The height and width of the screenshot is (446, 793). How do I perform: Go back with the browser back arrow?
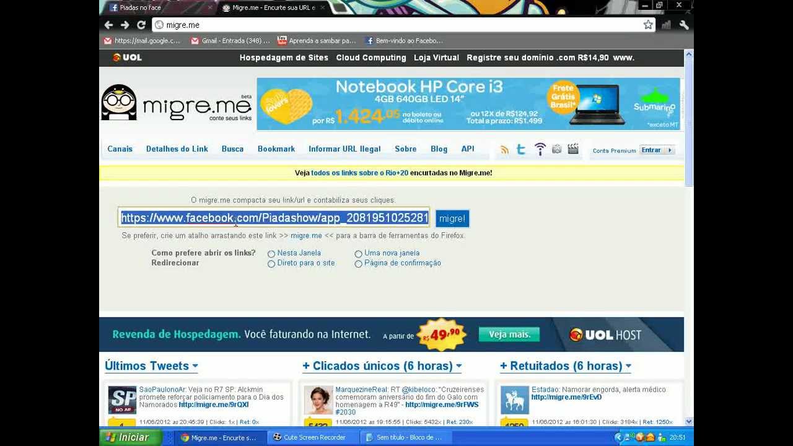[x=108, y=25]
